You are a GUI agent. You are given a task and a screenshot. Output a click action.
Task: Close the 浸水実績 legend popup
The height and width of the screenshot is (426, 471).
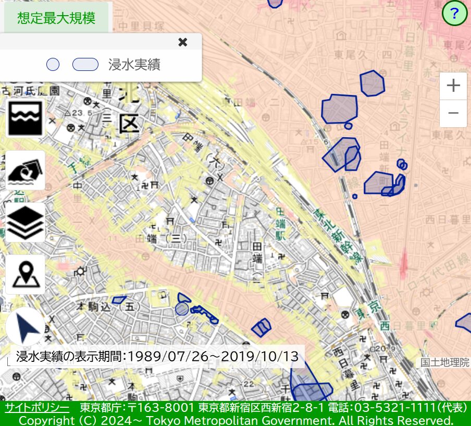pyautogui.click(x=183, y=42)
